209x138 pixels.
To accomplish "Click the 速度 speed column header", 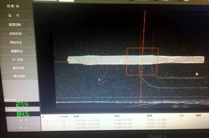I will point(149,116).
